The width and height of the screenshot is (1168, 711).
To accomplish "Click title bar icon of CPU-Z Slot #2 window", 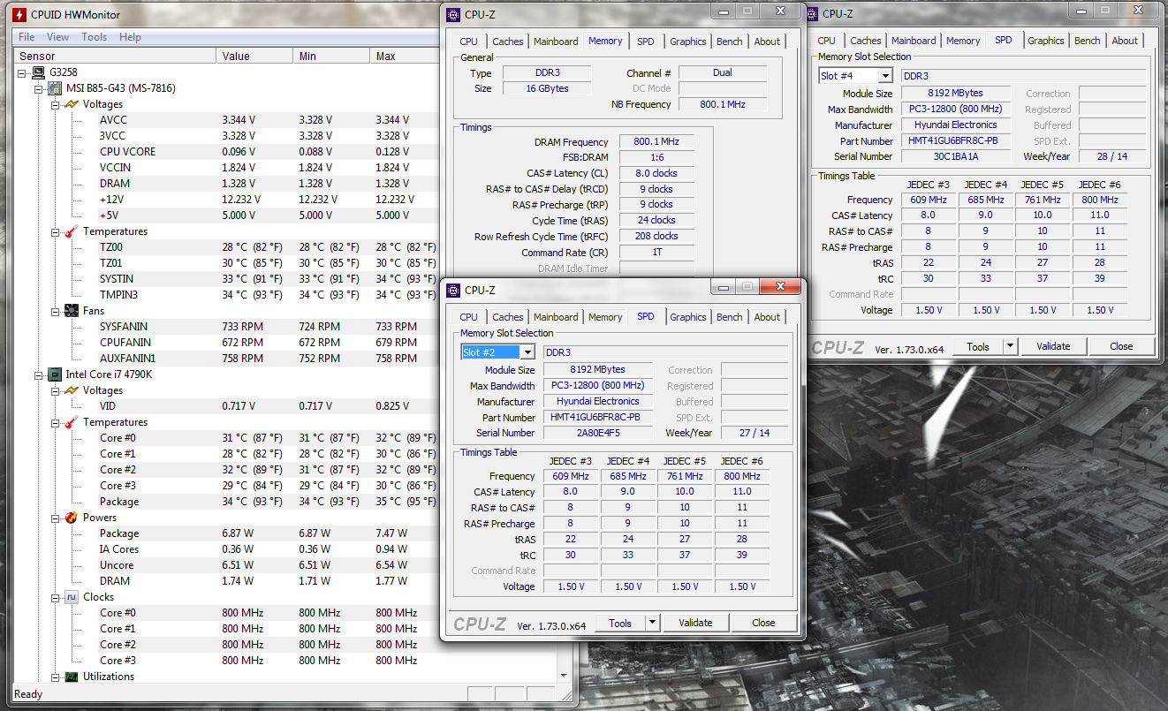I will coord(453,290).
